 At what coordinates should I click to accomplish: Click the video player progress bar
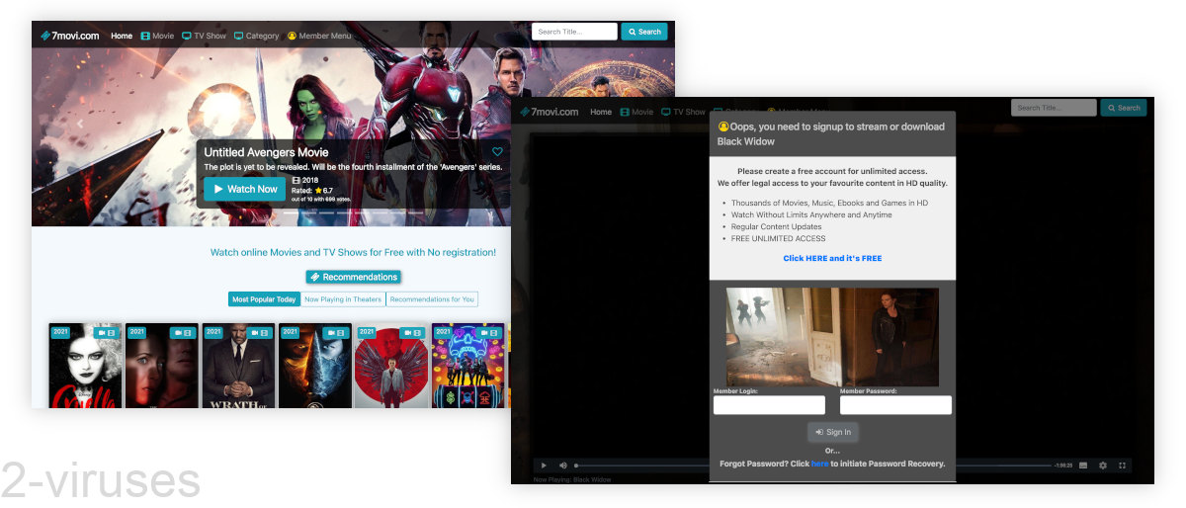(812, 465)
